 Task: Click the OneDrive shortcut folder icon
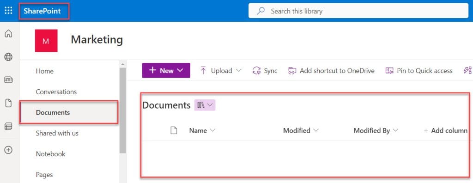coord(292,71)
